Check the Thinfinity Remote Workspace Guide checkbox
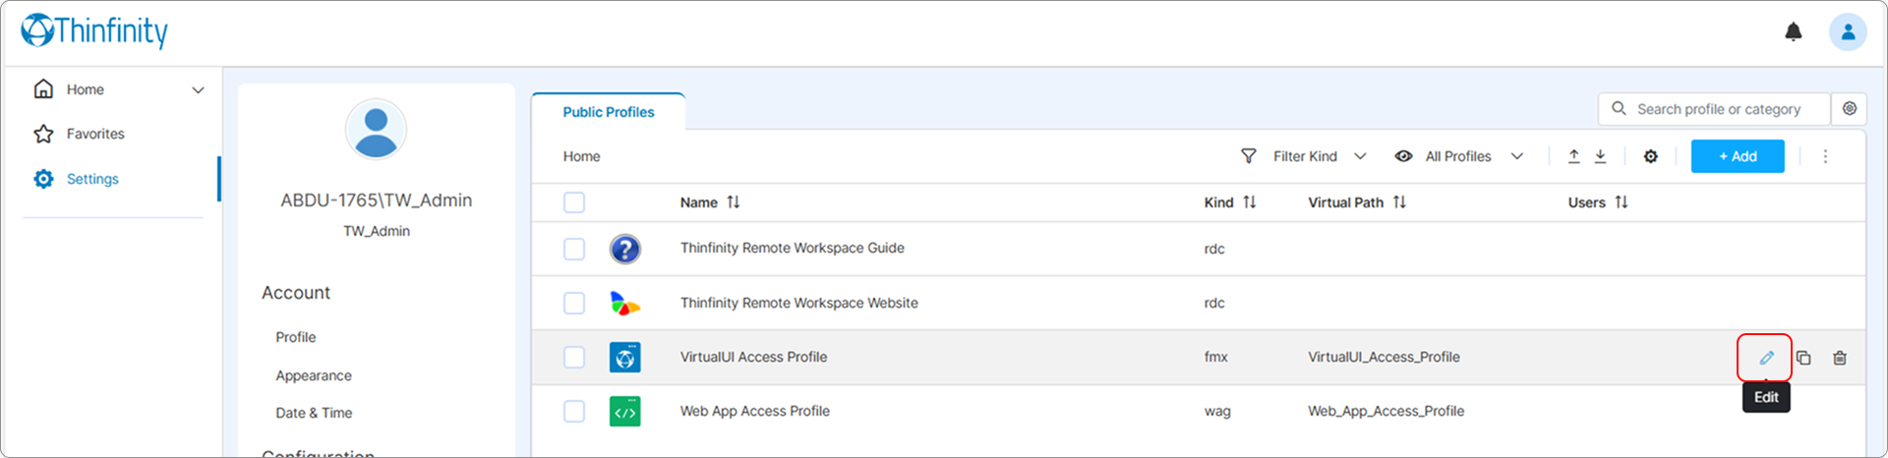The height and width of the screenshot is (458, 1888). coord(574,249)
